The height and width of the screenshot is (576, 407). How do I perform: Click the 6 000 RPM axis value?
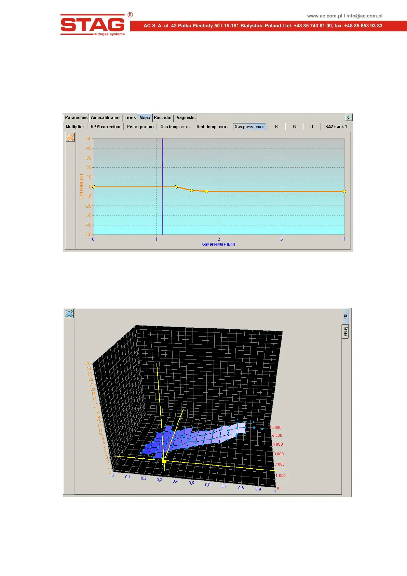pos(276,428)
